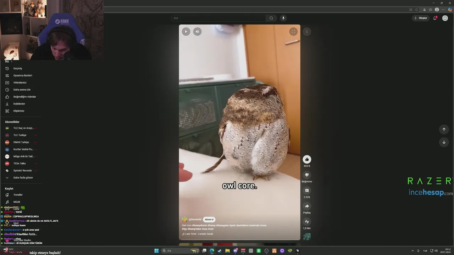Viewport: 454px width, 255px height.
Task: Open File Explorer from the taskbar
Action: (227, 251)
